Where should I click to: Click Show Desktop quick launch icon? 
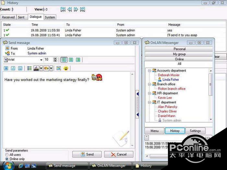tap(27, 166)
